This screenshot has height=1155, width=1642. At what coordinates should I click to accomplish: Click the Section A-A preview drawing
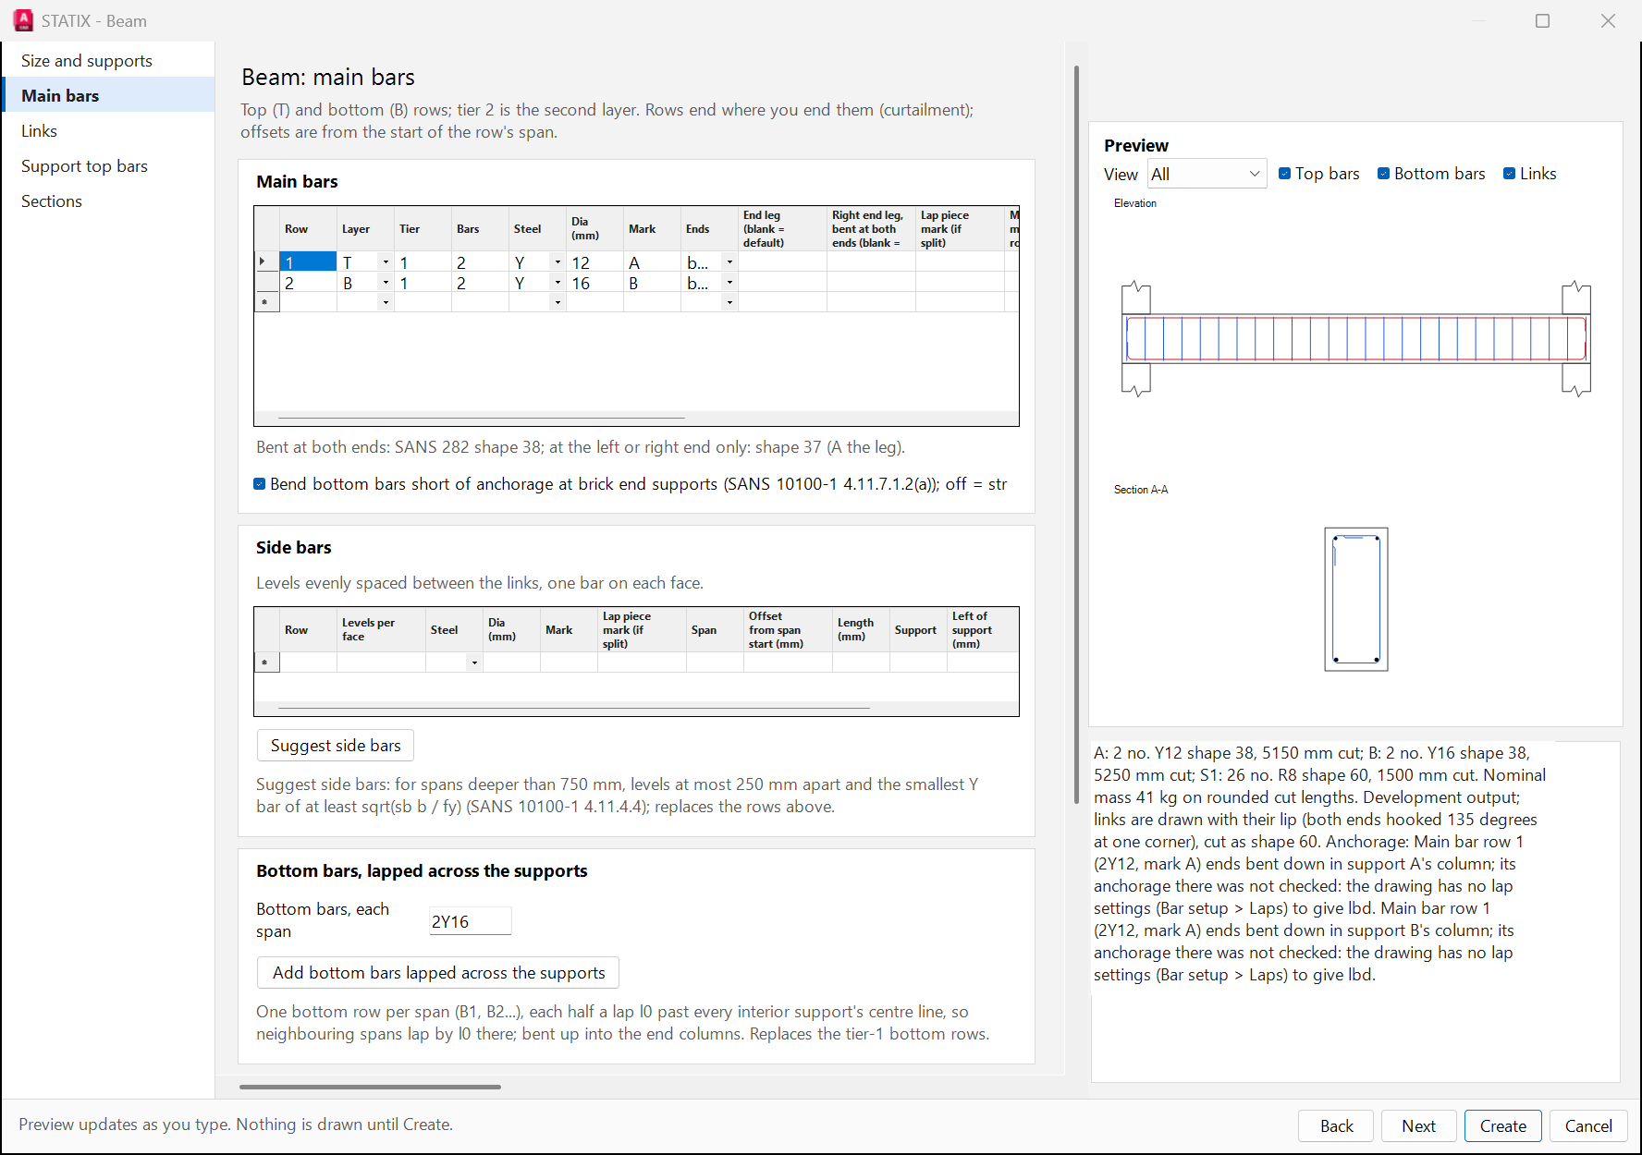pyautogui.click(x=1356, y=600)
